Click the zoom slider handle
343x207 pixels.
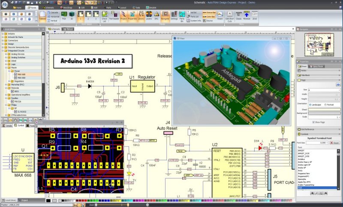coord(128,205)
